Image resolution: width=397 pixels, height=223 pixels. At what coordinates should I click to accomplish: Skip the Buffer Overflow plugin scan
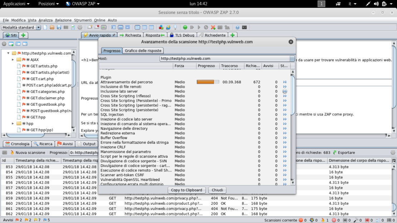285,138
